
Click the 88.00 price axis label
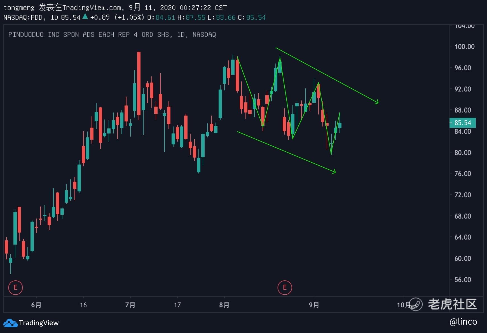pyautogui.click(x=463, y=110)
